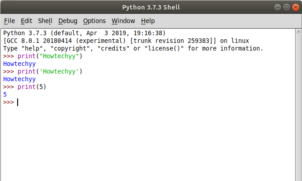Close the Python Shell window
The image size is (302, 181).
click(x=295, y=7)
